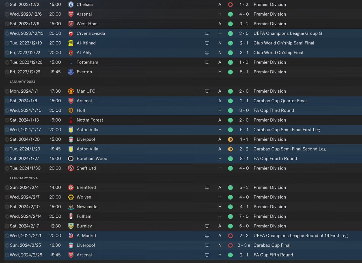Open Club World Ch'ship Final competition
Viewport: 362px width, 263px height.
pyautogui.click(x=278, y=53)
